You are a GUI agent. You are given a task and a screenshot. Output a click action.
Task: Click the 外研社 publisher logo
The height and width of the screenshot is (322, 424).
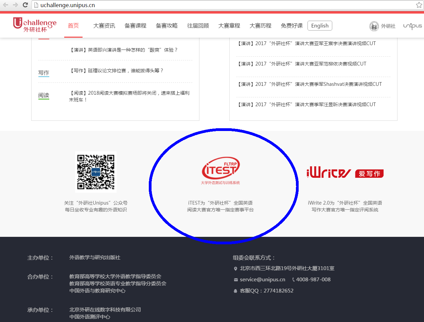pyautogui.click(x=382, y=26)
